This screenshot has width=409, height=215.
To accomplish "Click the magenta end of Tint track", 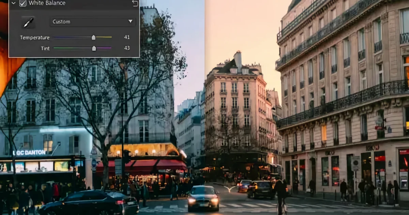I will tap(109, 48).
